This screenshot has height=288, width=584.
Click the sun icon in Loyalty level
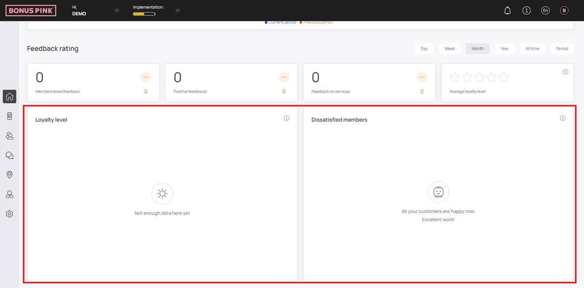pyautogui.click(x=162, y=194)
